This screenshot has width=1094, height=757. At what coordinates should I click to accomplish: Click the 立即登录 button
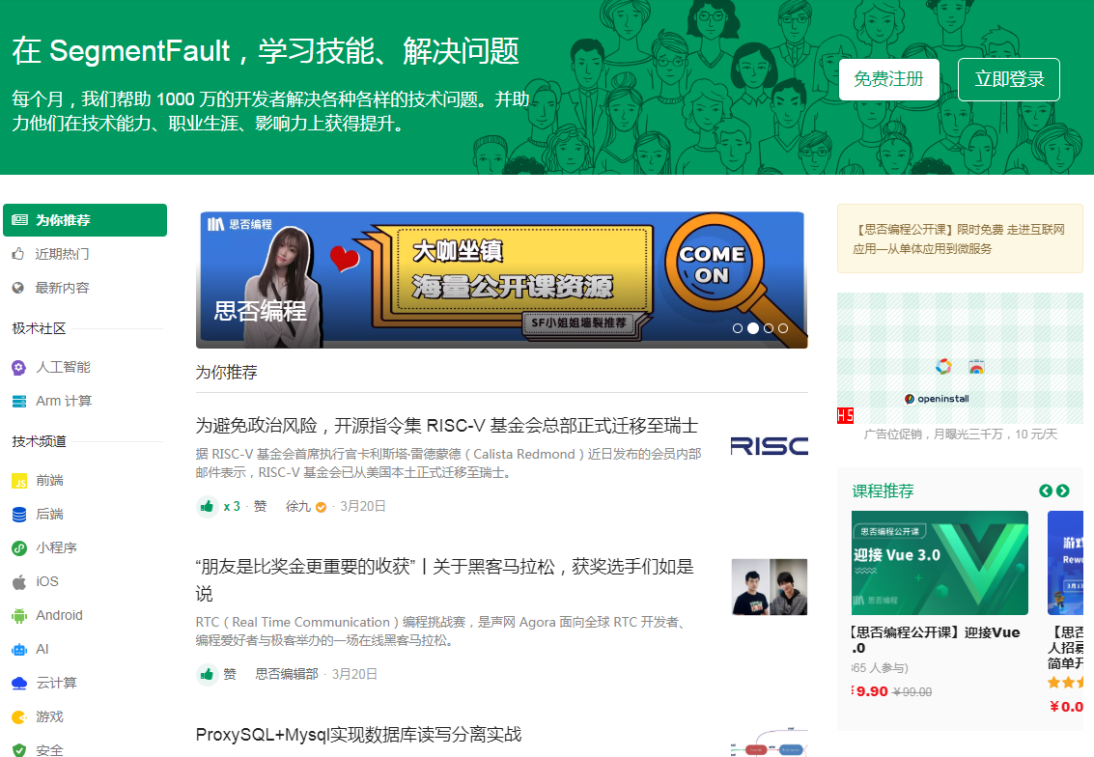tap(1009, 79)
